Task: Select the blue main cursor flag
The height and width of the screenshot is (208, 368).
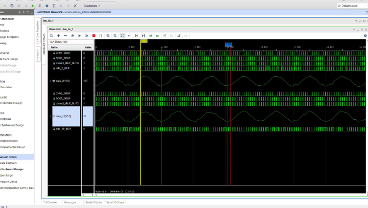Action: coord(228,44)
